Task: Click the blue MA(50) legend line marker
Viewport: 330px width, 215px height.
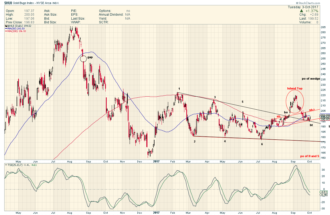Action: pos(6,28)
